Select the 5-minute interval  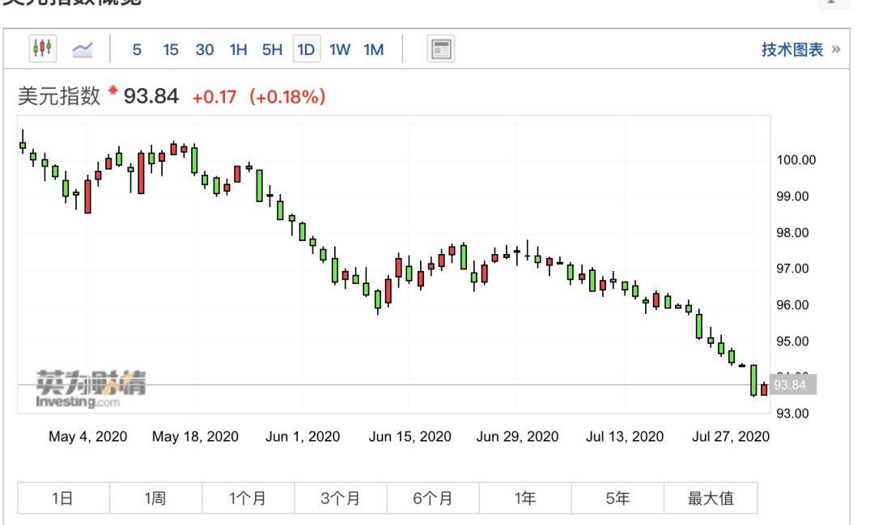[137, 49]
